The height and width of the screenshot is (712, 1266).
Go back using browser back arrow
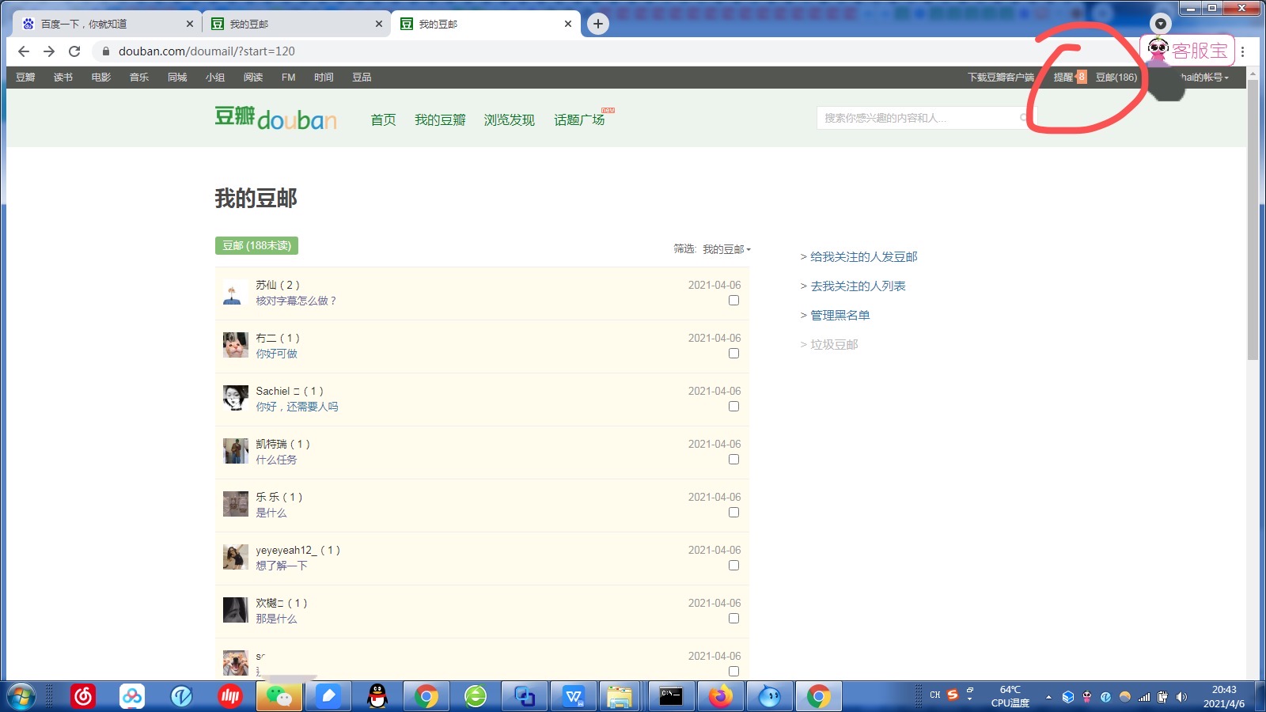click(x=24, y=51)
